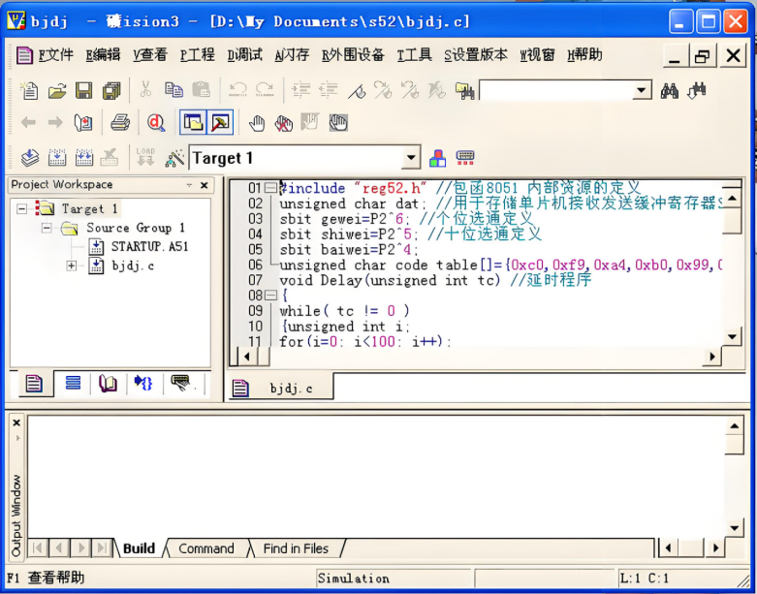Insert breakpoint using the hand icon
Image resolution: width=757 pixels, height=594 pixels.
pyautogui.click(x=257, y=123)
